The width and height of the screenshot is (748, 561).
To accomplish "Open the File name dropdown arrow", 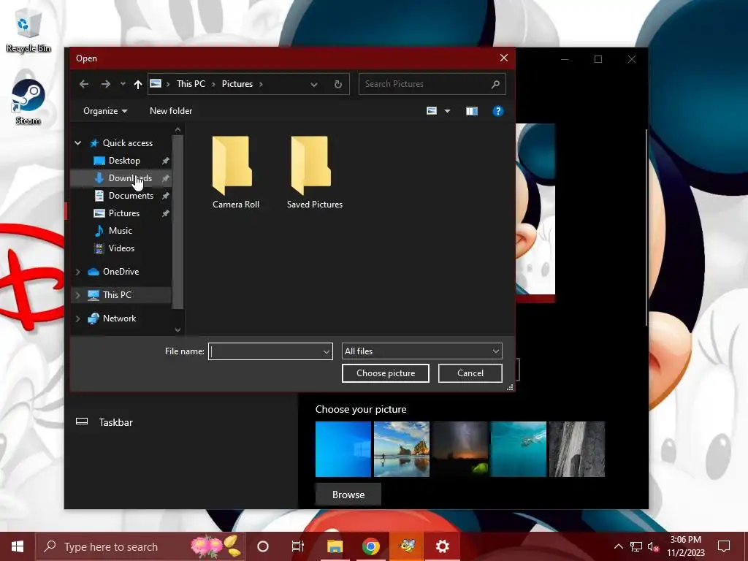I will pyautogui.click(x=327, y=351).
